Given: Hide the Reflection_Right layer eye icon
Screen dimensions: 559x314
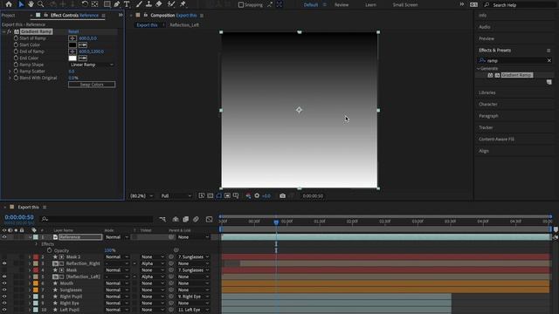Looking at the screenshot, I should point(4,263).
